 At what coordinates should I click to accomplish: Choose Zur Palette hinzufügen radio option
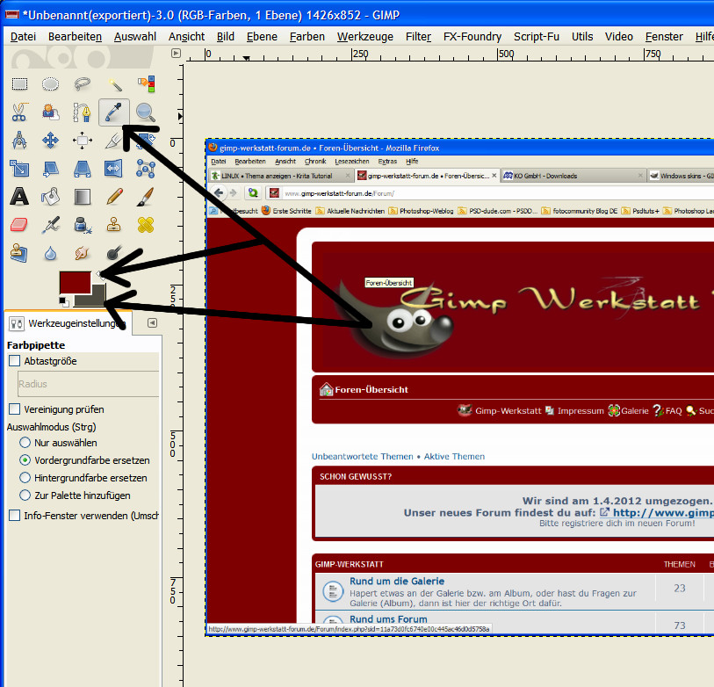(x=25, y=495)
